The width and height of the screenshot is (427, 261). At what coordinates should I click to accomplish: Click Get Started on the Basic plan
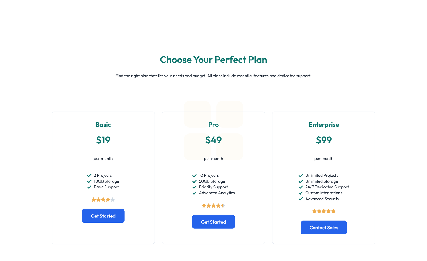(103, 216)
